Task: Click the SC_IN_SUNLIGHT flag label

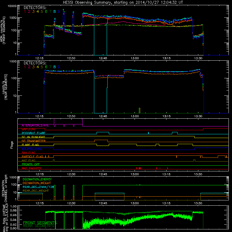Action: coord(33,137)
